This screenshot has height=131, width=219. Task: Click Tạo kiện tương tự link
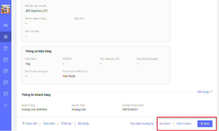pyautogui.click(x=142, y=123)
